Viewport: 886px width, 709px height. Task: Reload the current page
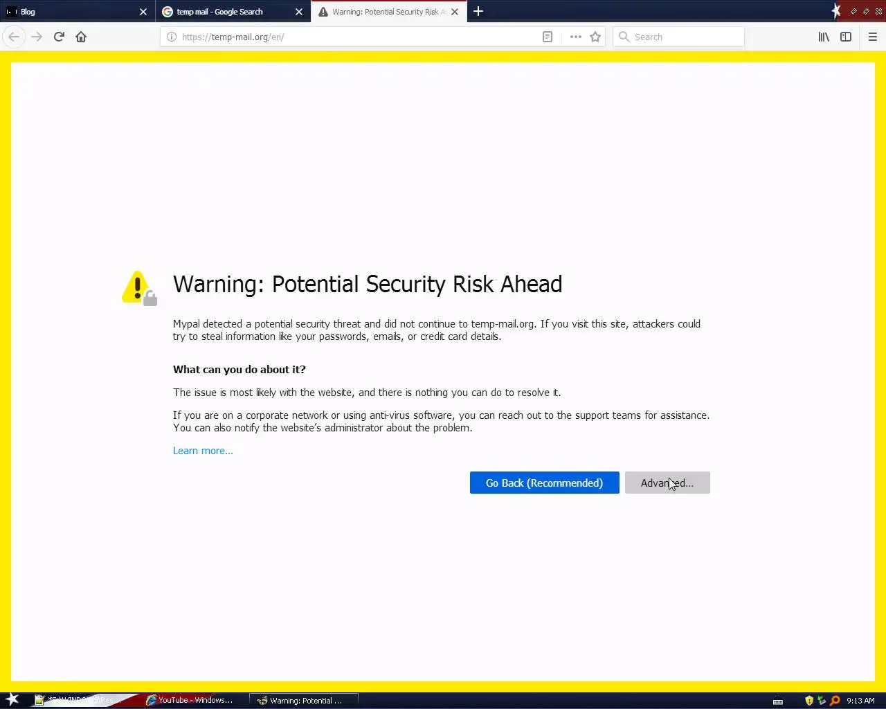59,37
